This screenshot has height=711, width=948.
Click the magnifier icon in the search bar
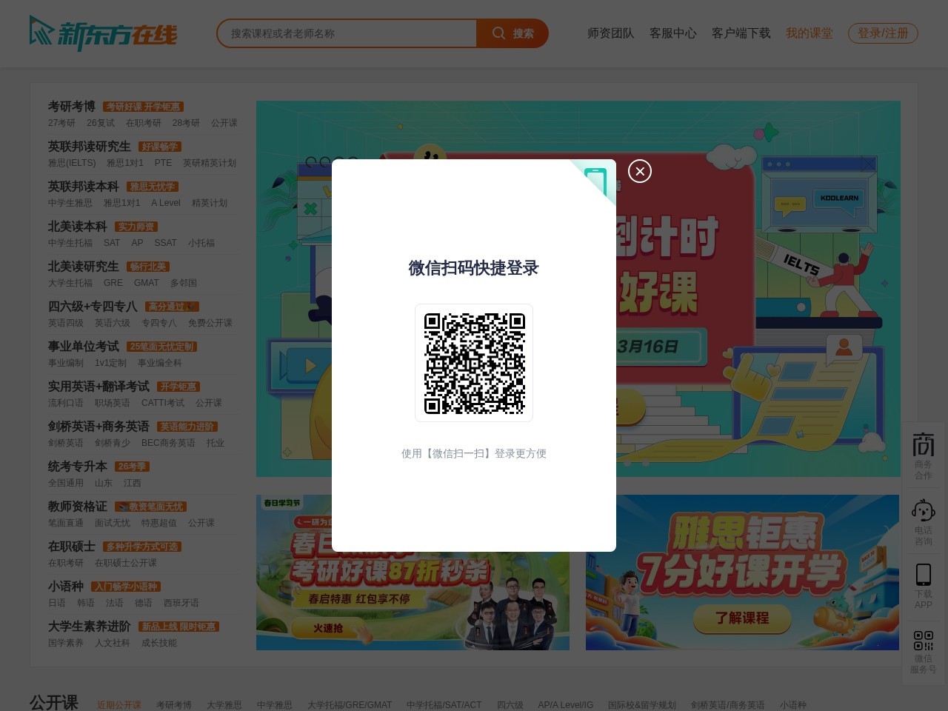pyautogui.click(x=498, y=33)
